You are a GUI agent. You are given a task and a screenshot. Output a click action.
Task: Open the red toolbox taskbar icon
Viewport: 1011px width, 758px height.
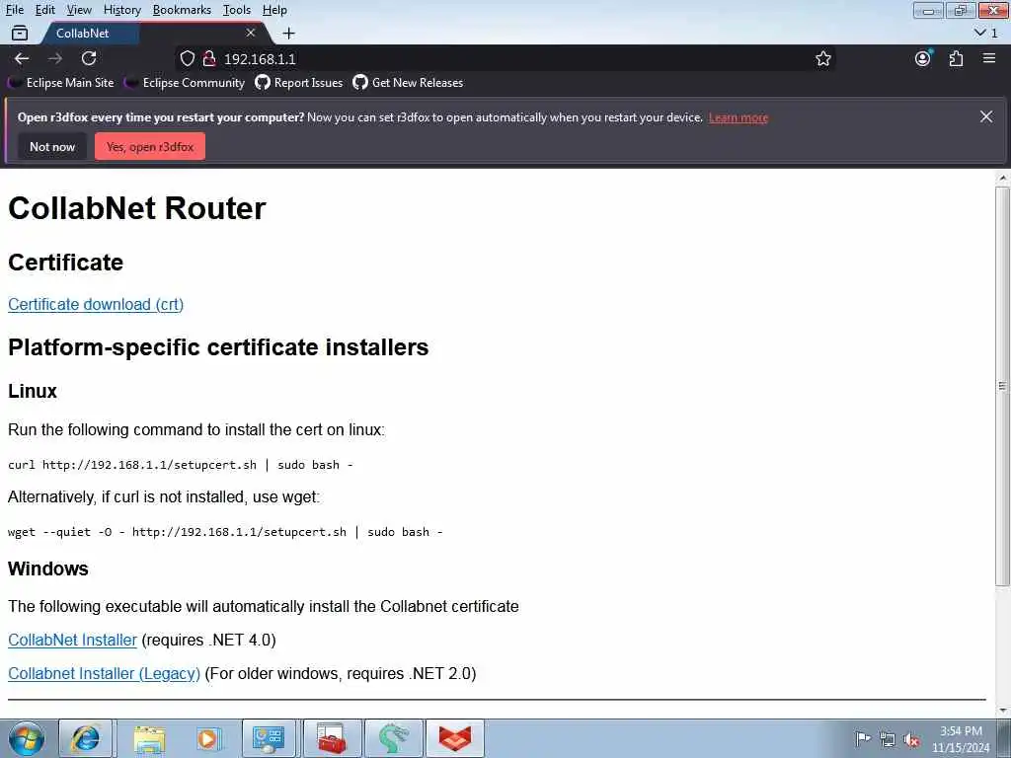pos(332,738)
